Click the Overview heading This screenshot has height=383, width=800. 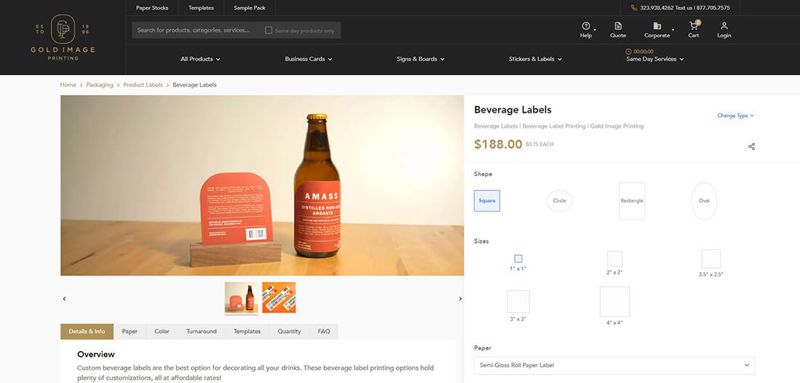[x=96, y=355]
